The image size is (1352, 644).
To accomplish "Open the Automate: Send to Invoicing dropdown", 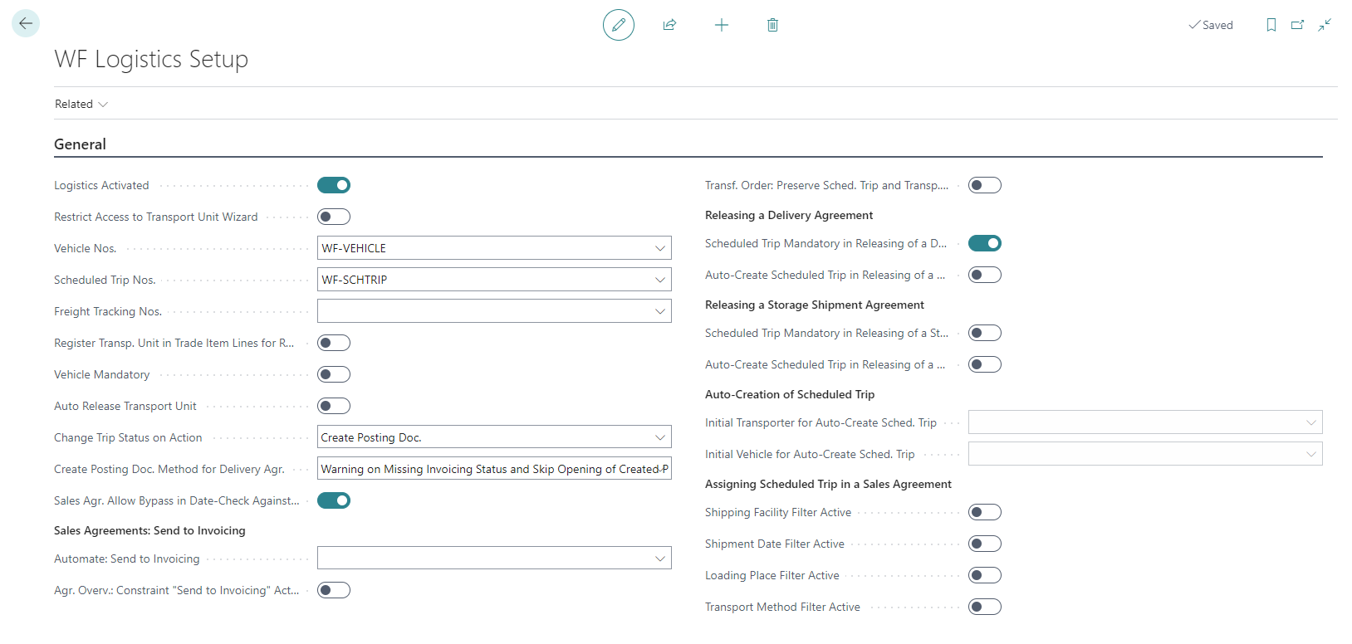I will click(659, 559).
